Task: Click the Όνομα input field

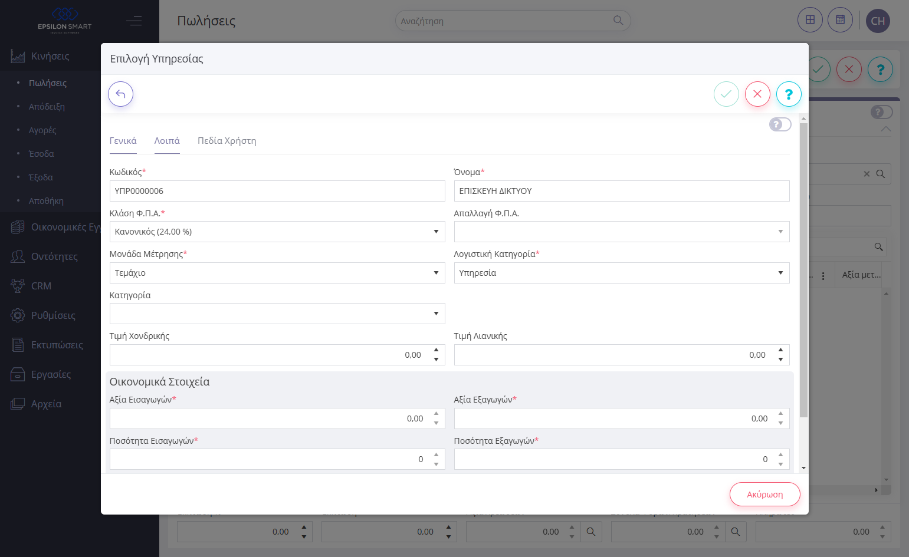Action: tap(622, 191)
